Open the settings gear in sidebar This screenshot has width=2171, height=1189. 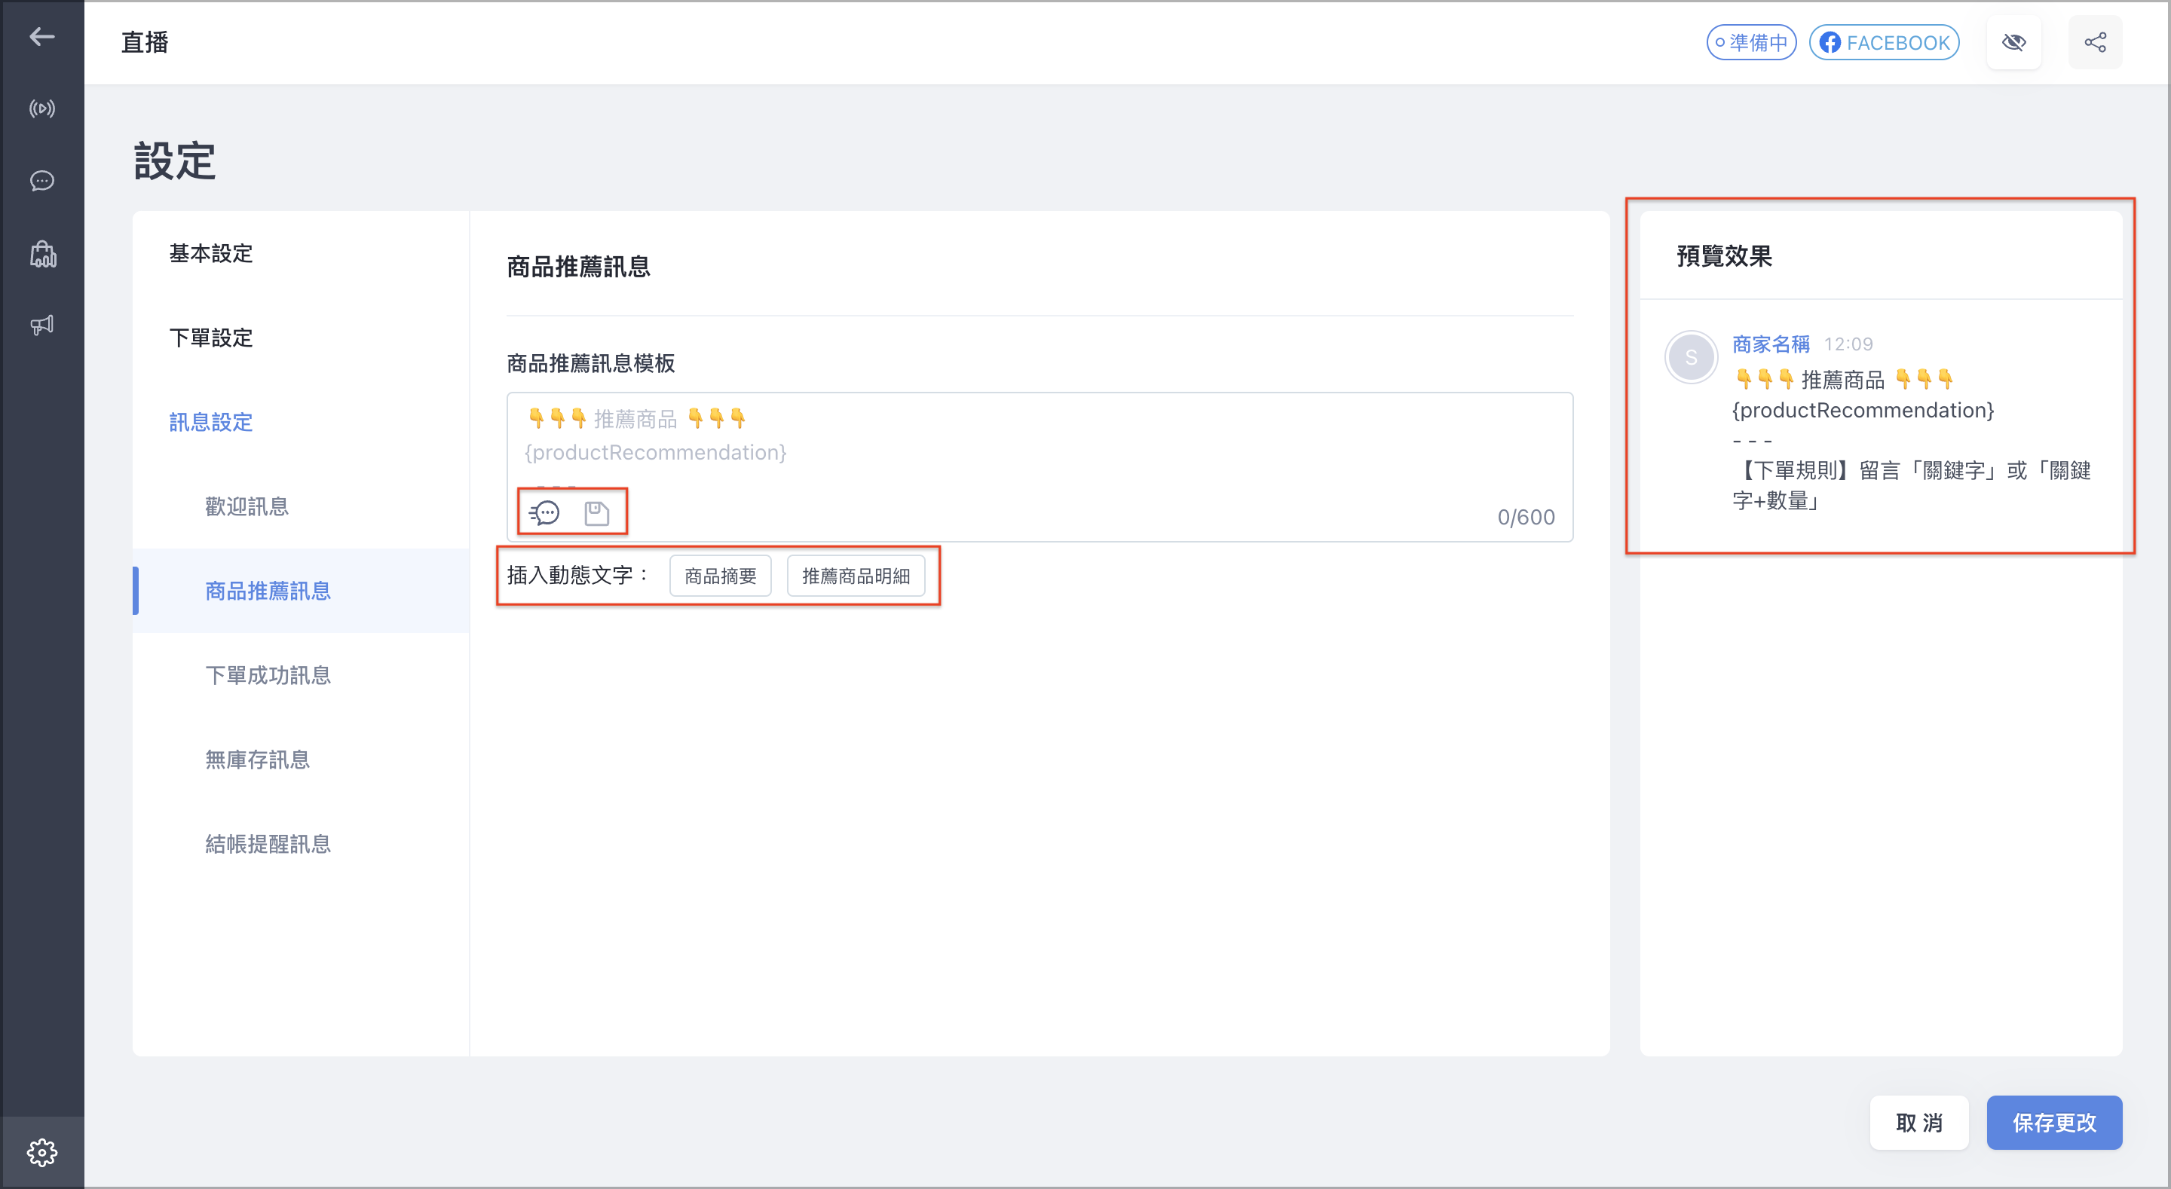point(41,1152)
